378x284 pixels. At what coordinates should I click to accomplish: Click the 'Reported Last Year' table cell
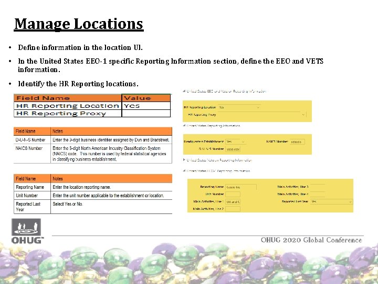[32, 207]
